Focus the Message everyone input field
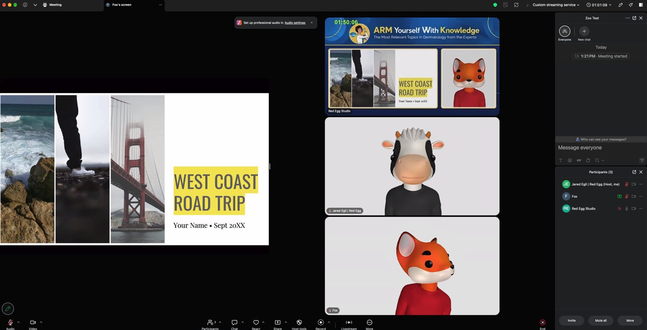 601,148
